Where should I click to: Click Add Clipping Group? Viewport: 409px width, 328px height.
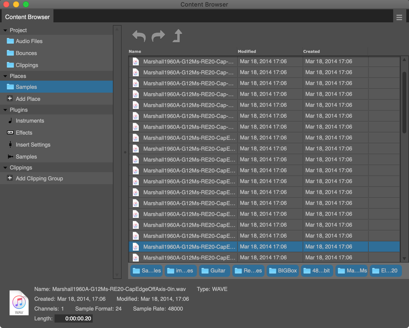(x=39, y=178)
